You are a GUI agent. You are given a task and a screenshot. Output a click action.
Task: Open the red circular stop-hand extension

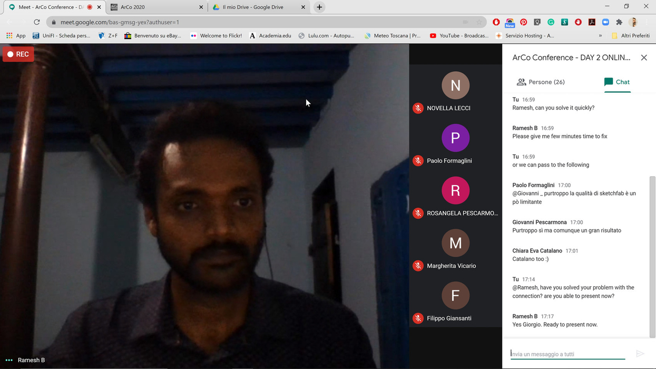point(578,22)
